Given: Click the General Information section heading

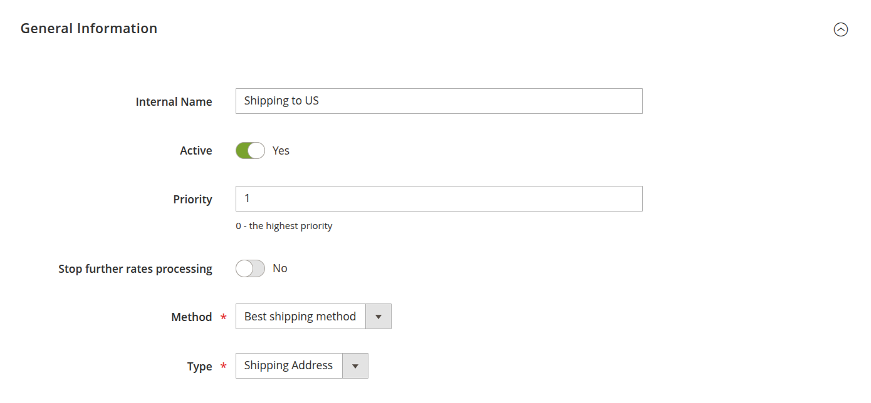Looking at the screenshot, I should 89,29.
